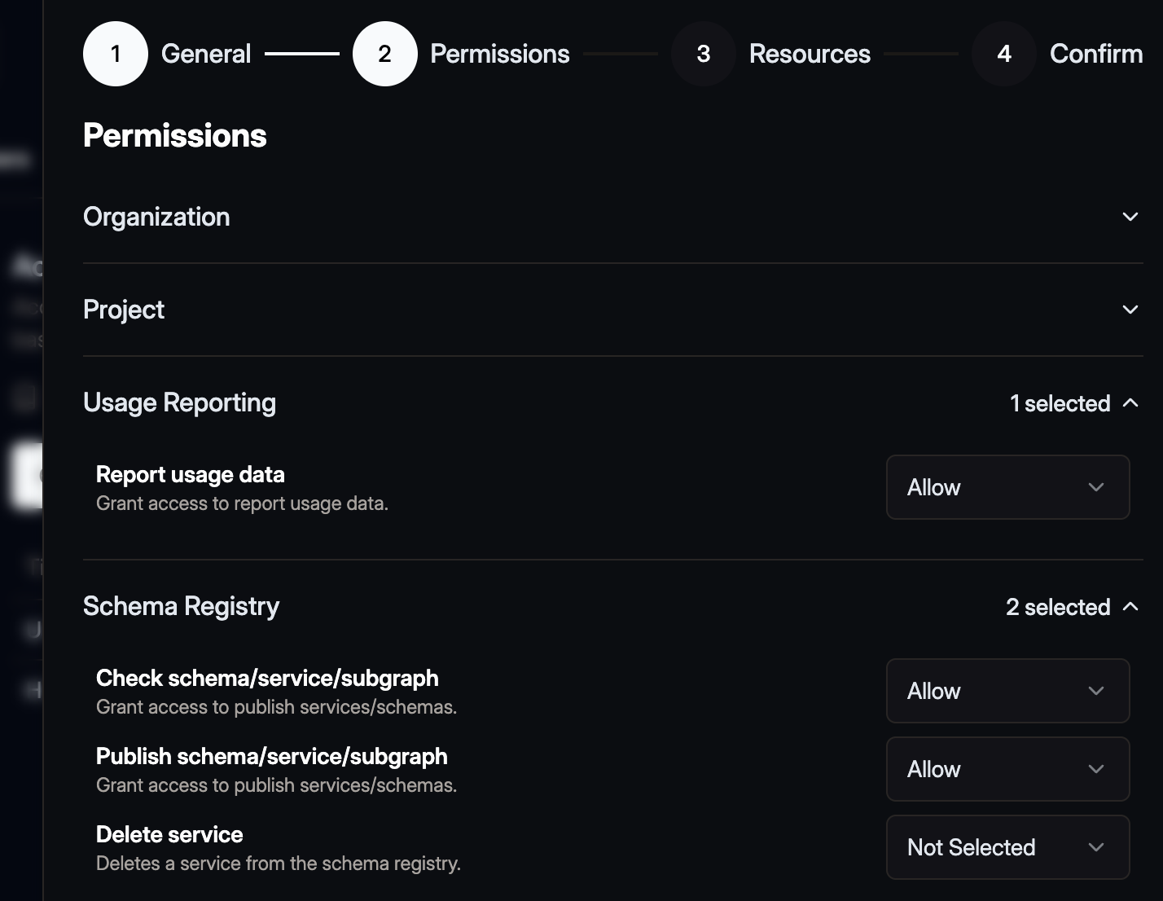Click the step 3 numbered circle icon
1163x901 pixels.
pyautogui.click(x=703, y=54)
